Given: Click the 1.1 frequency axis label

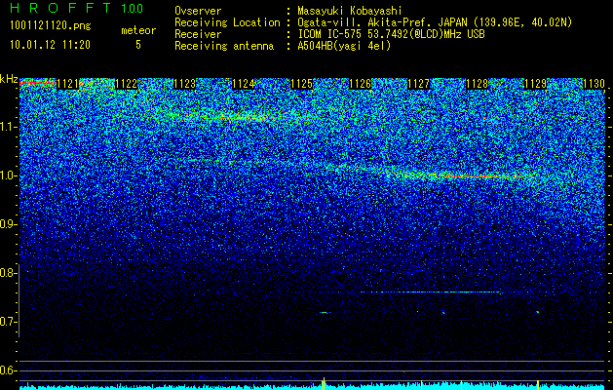Looking at the screenshot, I should pos(9,127).
